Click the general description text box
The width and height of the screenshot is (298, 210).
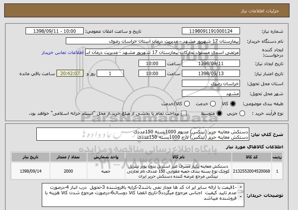coord(143,134)
